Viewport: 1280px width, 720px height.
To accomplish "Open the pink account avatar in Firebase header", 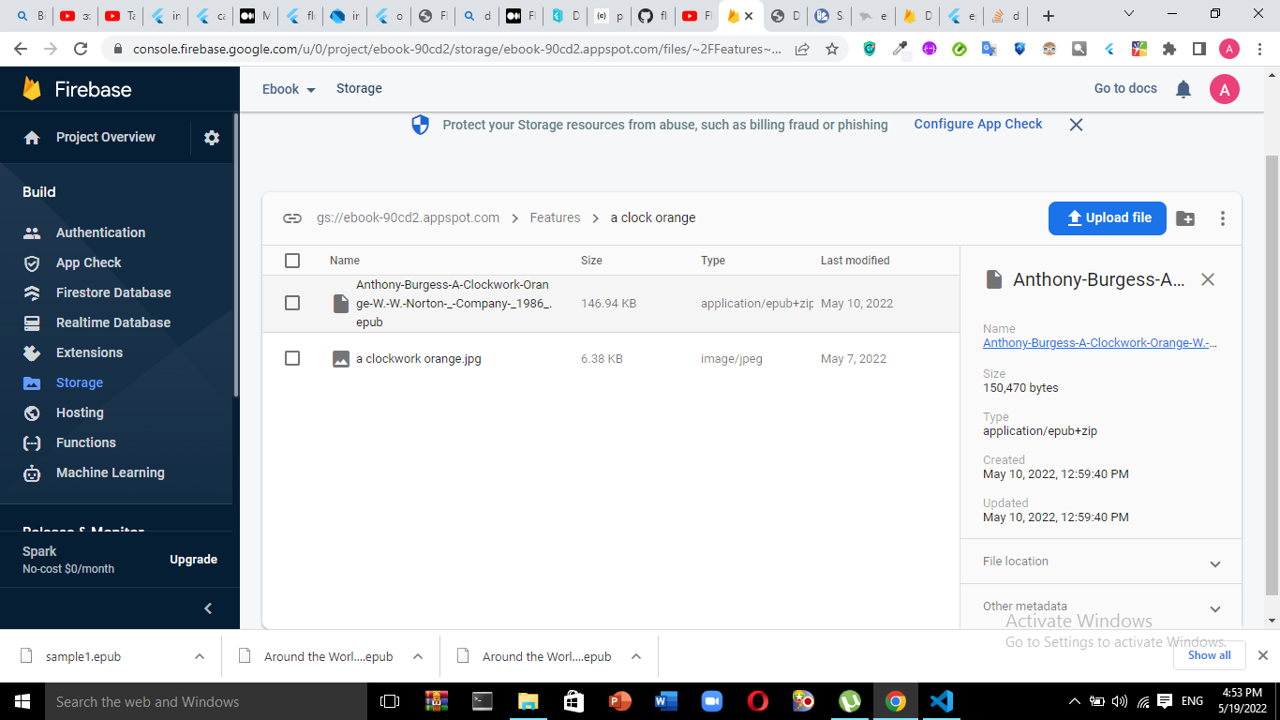I will pos(1225,89).
